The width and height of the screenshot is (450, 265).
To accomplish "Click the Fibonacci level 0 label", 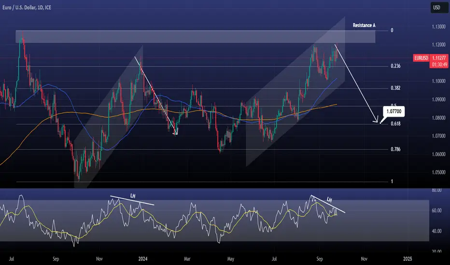I will coord(392,30).
